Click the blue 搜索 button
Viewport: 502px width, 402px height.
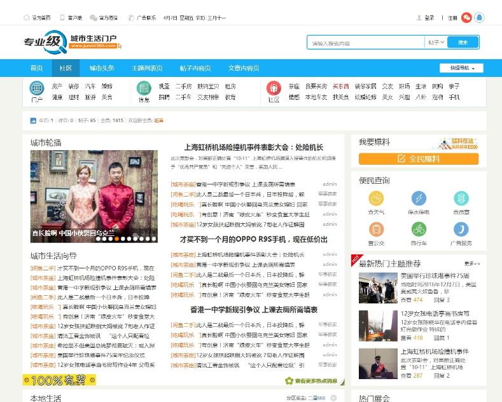(463, 42)
